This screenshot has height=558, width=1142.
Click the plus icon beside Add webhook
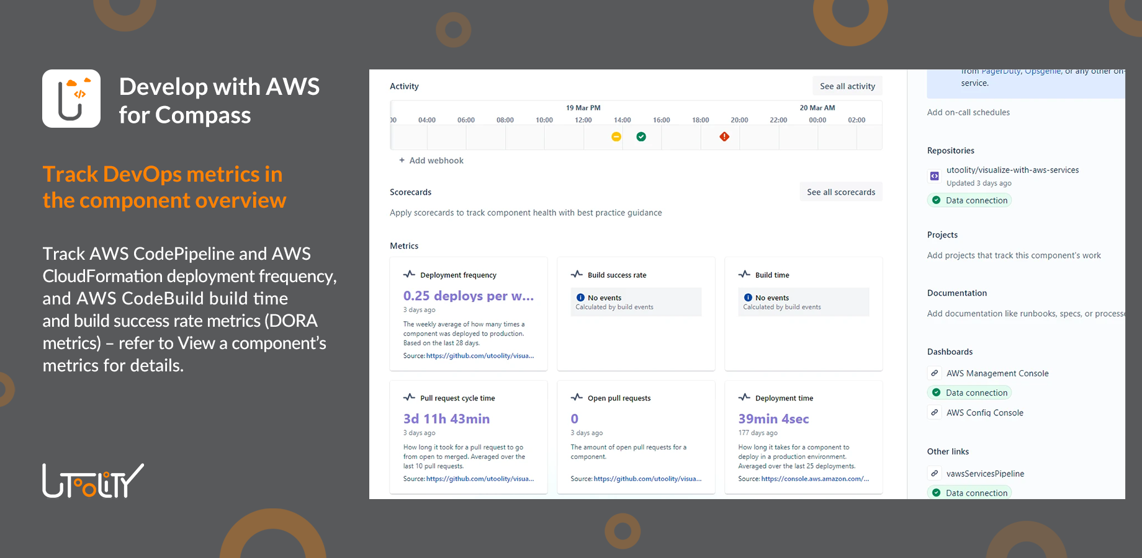tap(402, 160)
